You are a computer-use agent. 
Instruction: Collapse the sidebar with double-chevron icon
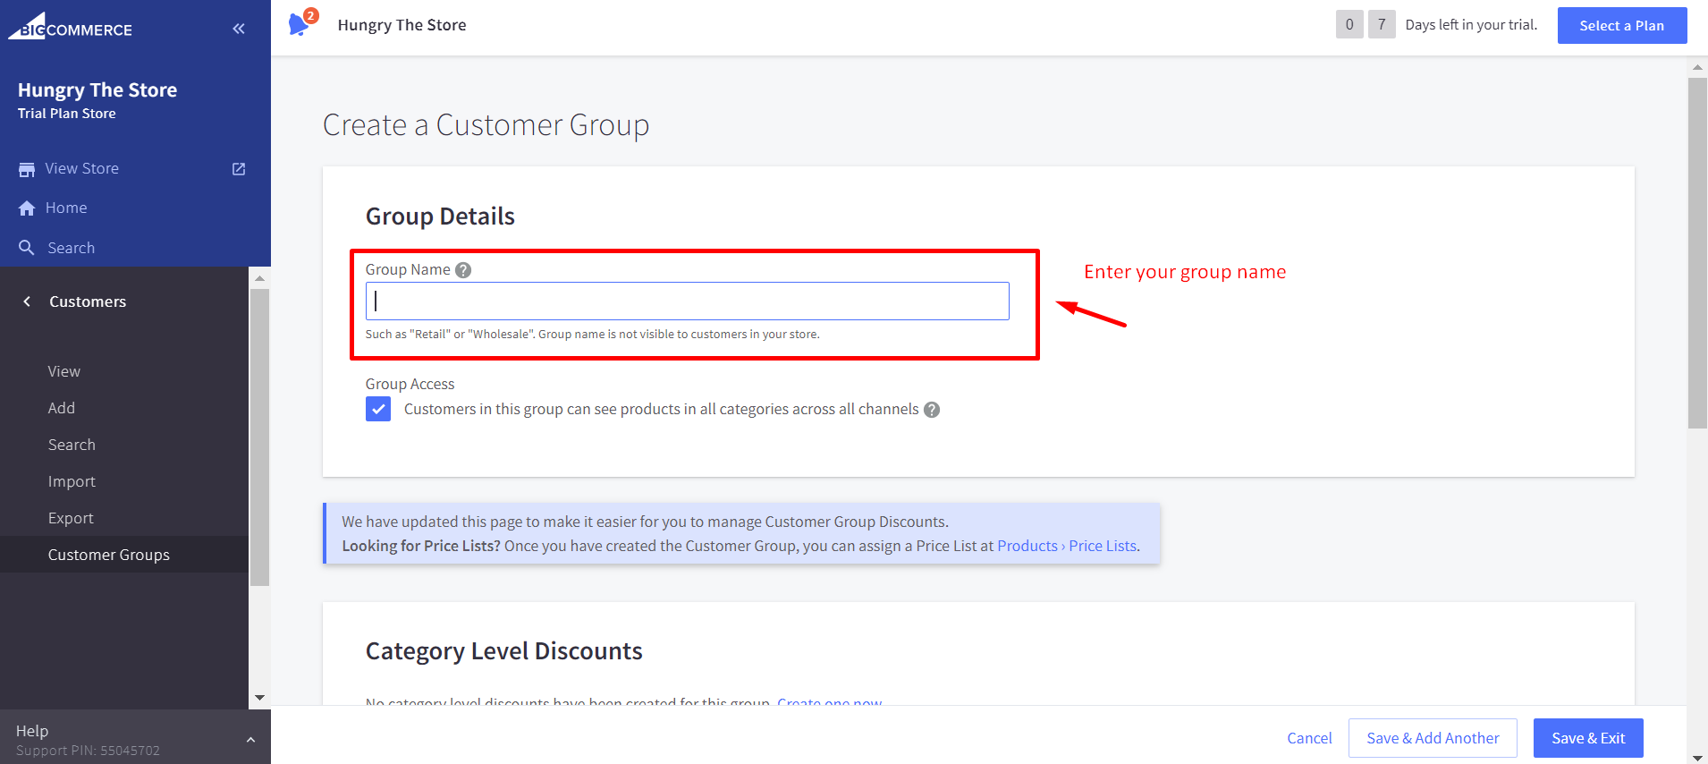click(238, 29)
